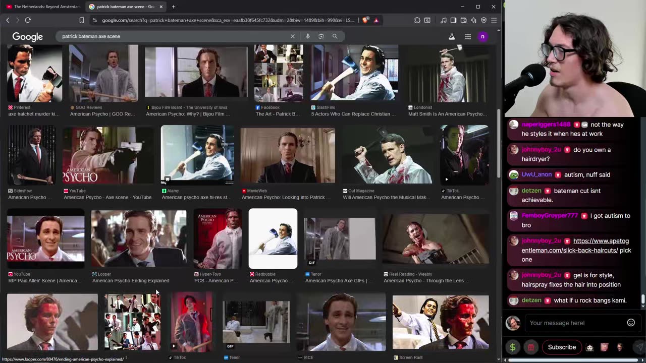View the YouTube American Psycho axe scene thumbnail
Image resolution: width=646 pixels, height=363 pixels.
(x=108, y=155)
